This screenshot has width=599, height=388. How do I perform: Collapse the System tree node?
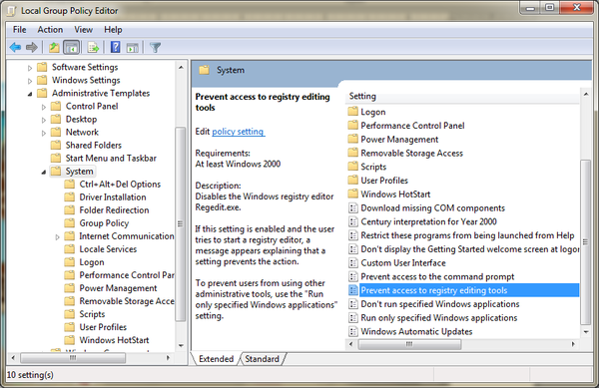click(x=44, y=173)
